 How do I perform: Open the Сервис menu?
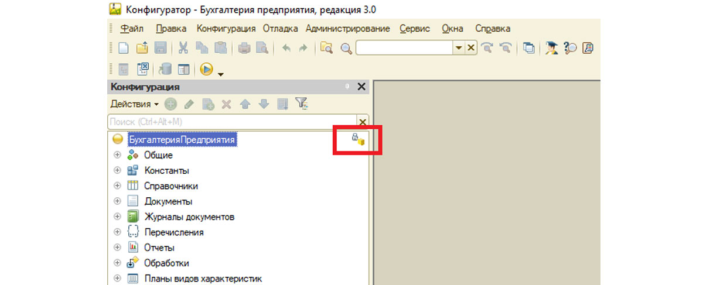(x=415, y=28)
